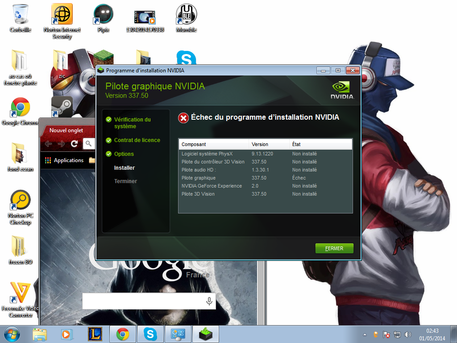
Task: Select the 'Pilote audio HD :' row
Action: coord(265,170)
